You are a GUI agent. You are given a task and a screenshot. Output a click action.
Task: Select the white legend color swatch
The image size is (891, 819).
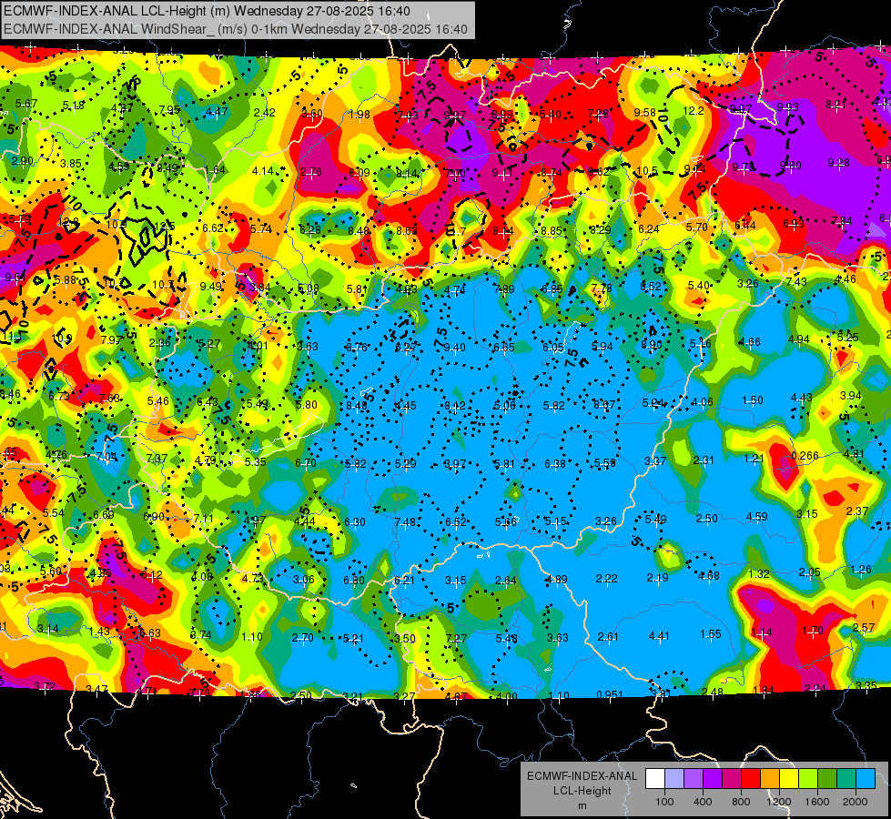tap(655, 779)
